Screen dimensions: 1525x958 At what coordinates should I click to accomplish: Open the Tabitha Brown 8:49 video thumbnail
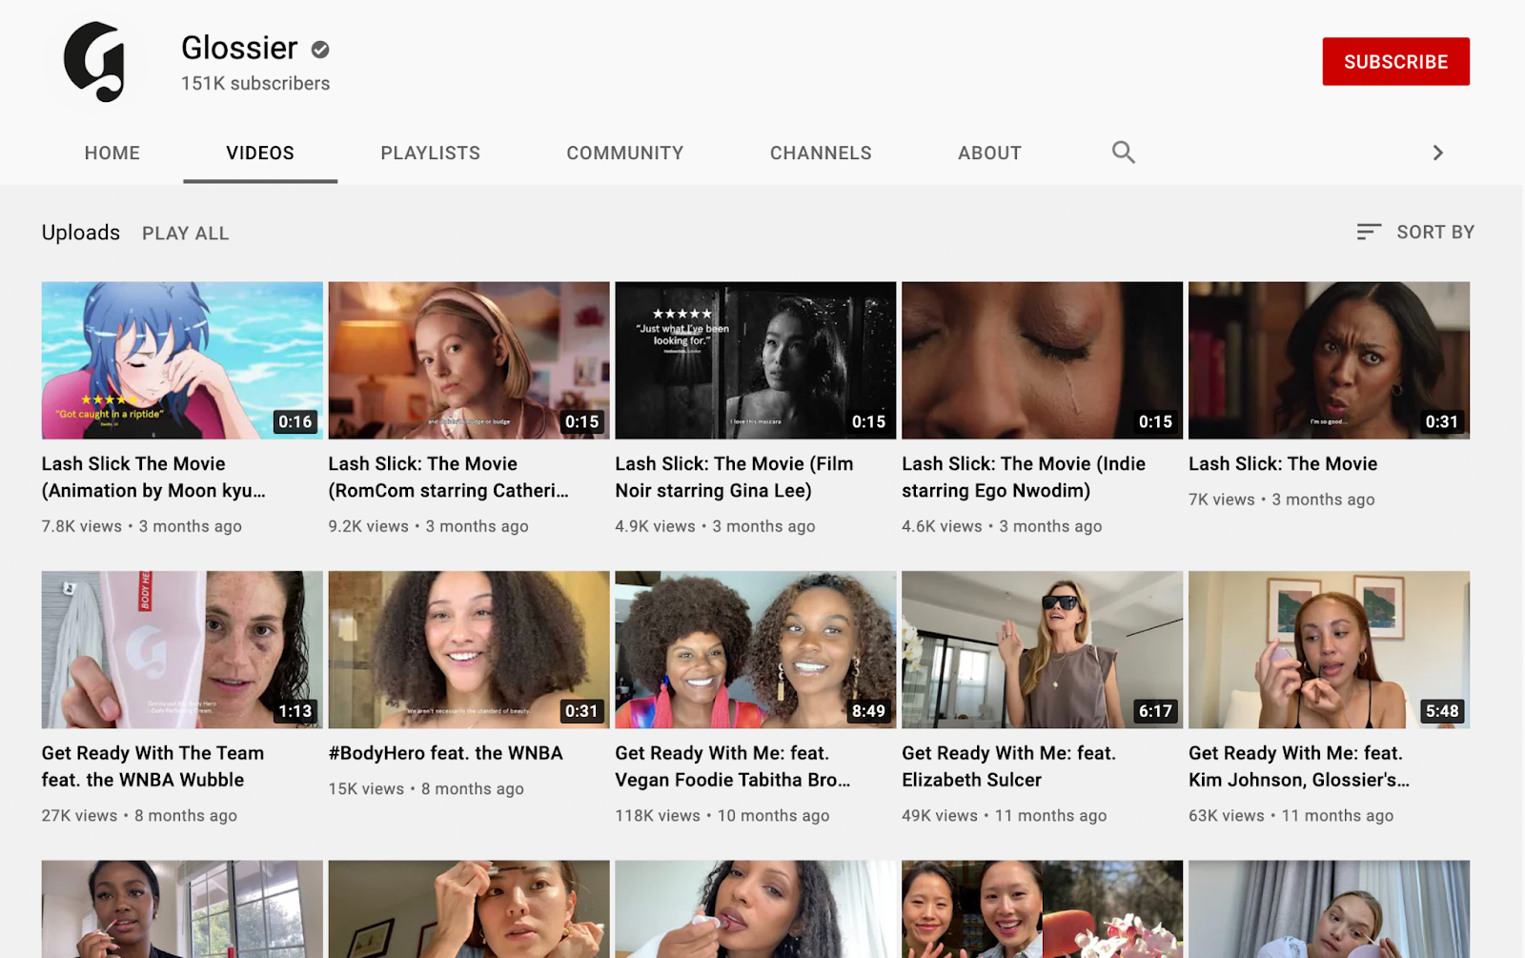[755, 649]
